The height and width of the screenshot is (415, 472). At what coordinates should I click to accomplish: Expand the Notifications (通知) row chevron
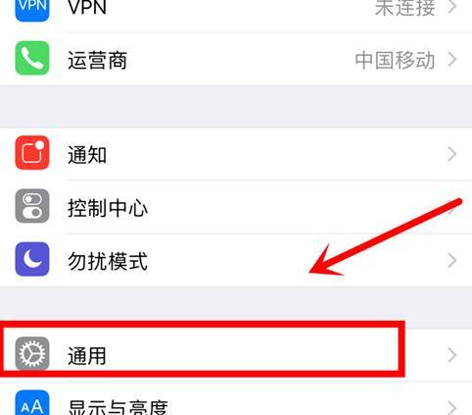click(451, 154)
